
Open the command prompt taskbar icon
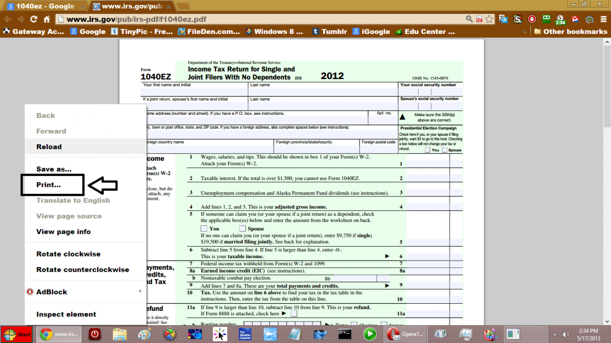[x=345, y=334]
